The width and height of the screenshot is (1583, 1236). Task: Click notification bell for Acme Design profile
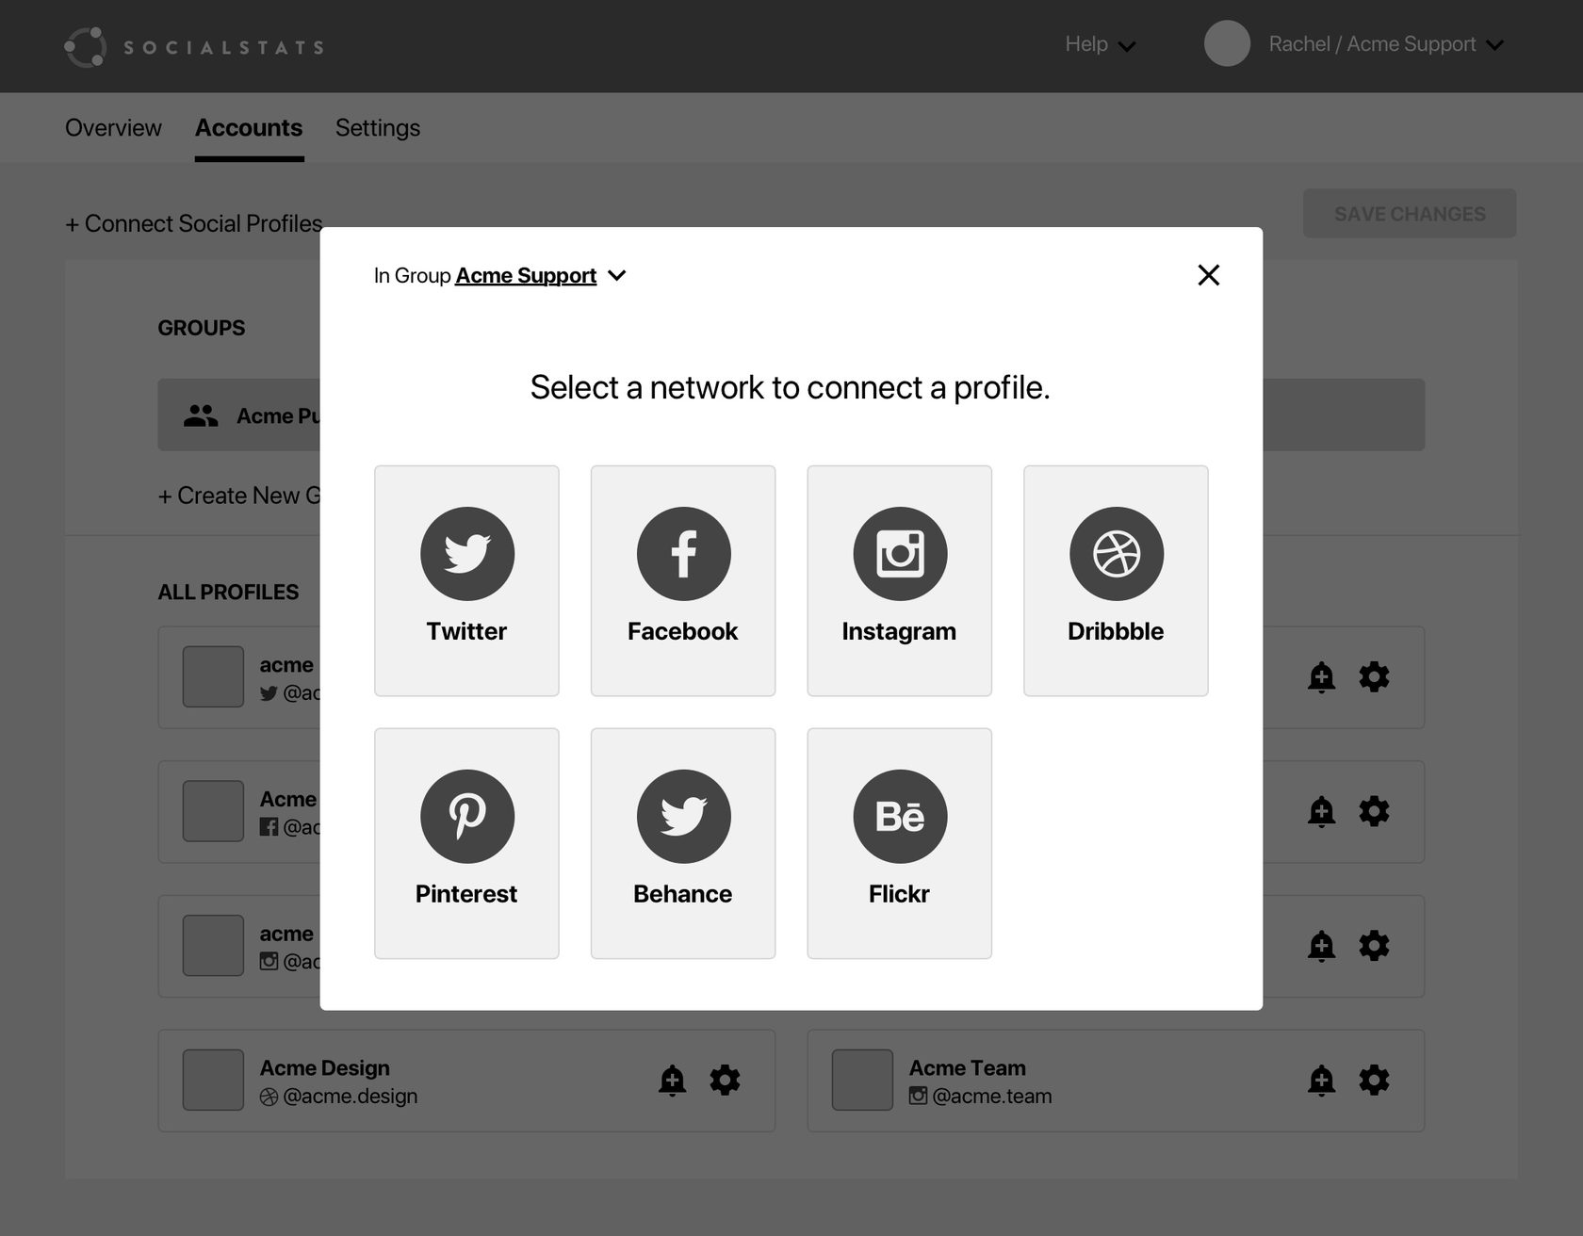pyautogui.click(x=672, y=1080)
